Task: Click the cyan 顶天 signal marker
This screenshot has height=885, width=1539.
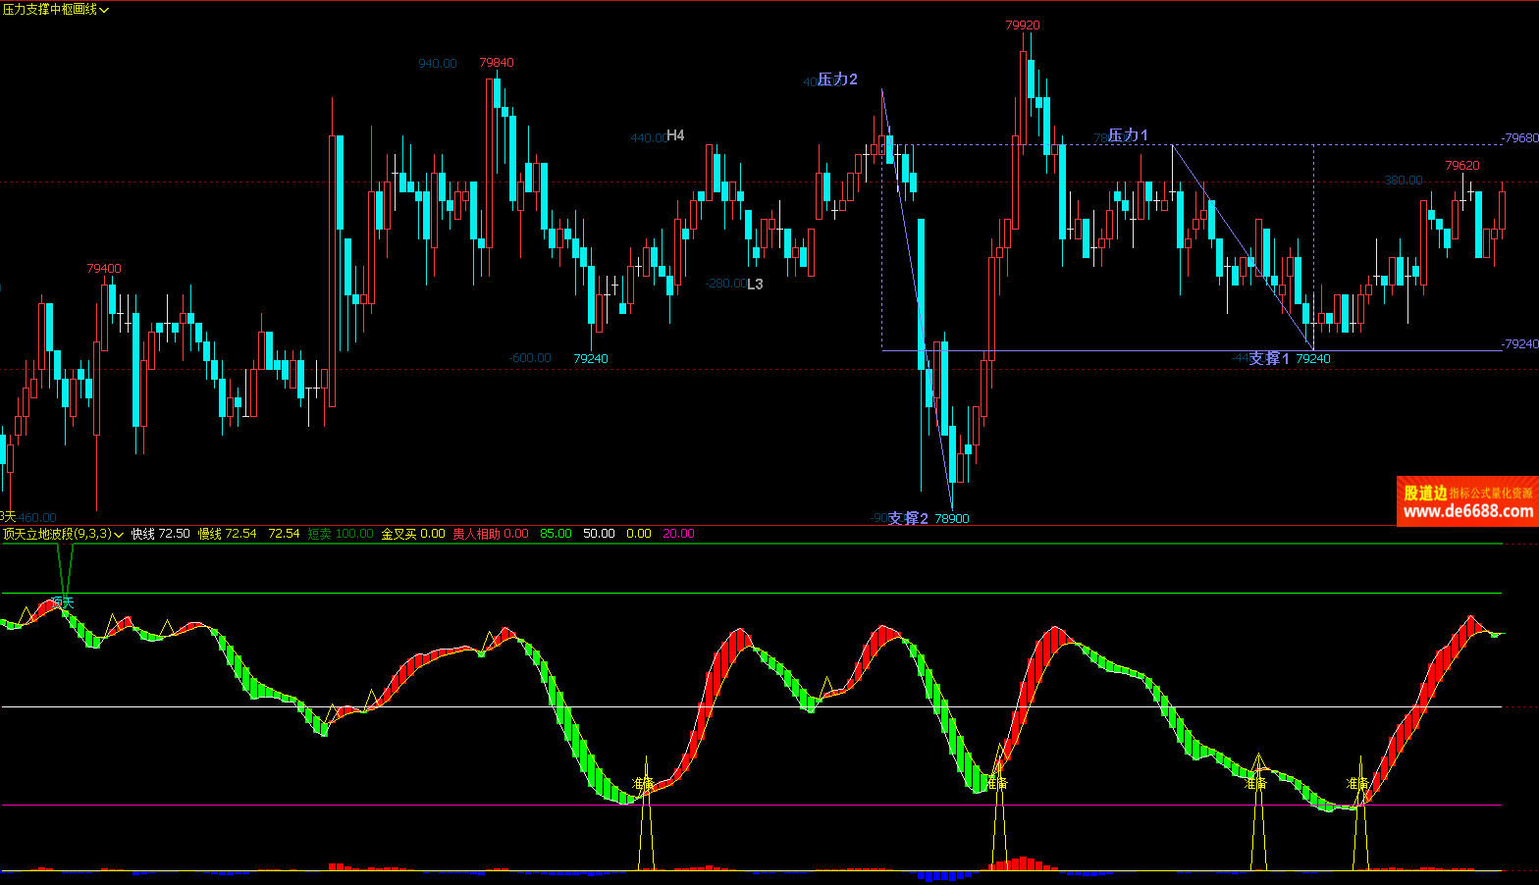Action: pyautogui.click(x=63, y=601)
